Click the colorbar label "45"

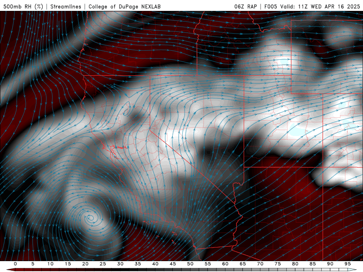(x=173, y=264)
